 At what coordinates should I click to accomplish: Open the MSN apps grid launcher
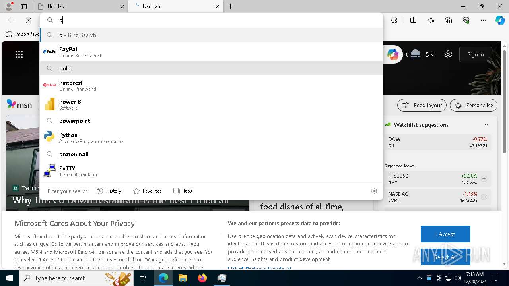[x=19, y=54]
